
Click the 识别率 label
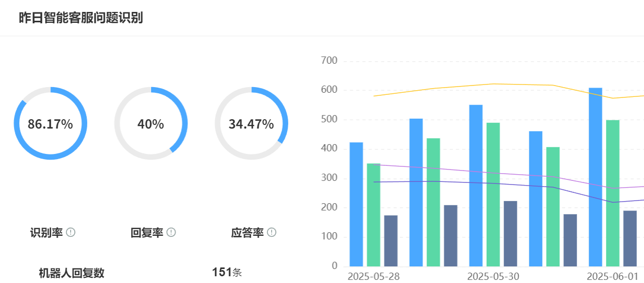point(47,233)
